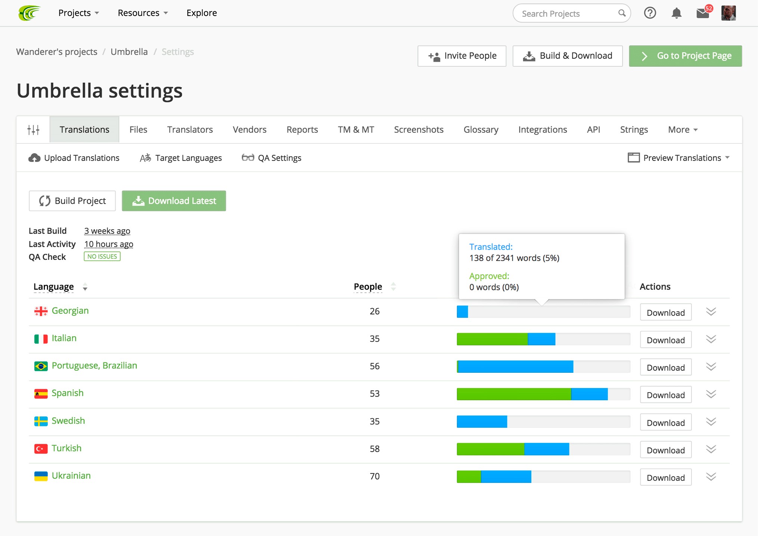The height and width of the screenshot is (536, 758).
Task: Switch to the Glossary tab
Action: [481, 130]
